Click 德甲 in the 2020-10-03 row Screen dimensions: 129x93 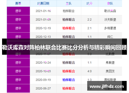(x=18, y=71)
